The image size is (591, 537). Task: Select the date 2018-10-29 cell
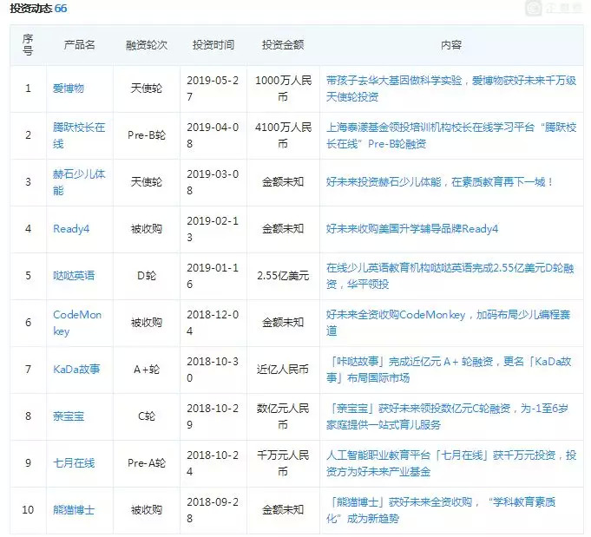213,416
